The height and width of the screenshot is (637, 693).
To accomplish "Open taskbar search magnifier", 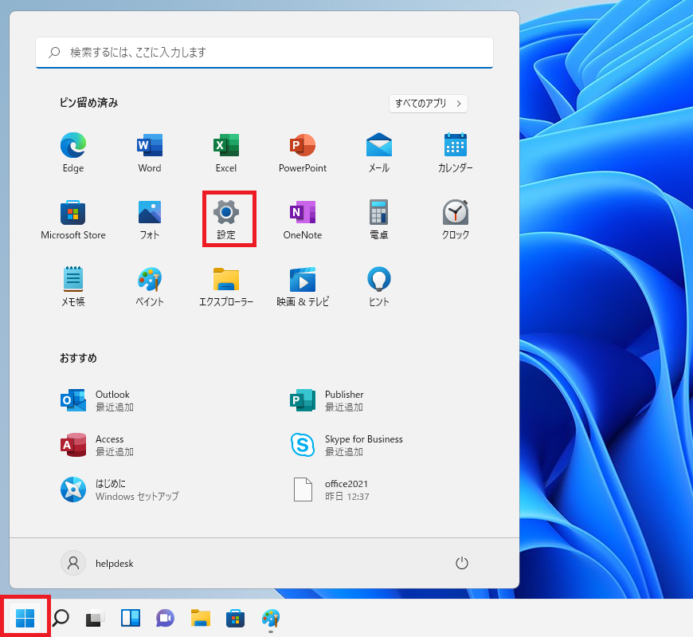I will [61, 618].
